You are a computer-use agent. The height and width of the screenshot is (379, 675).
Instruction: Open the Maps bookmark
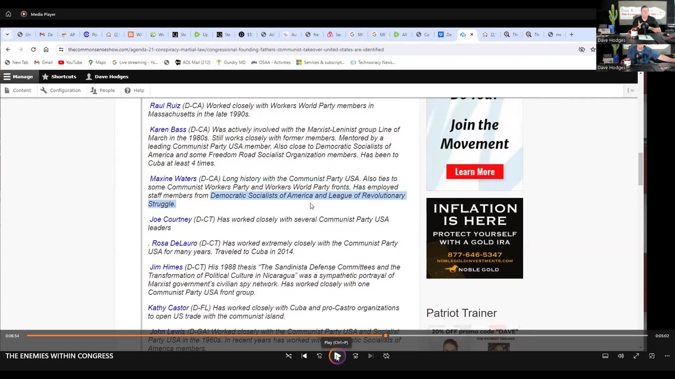point(97,62)
